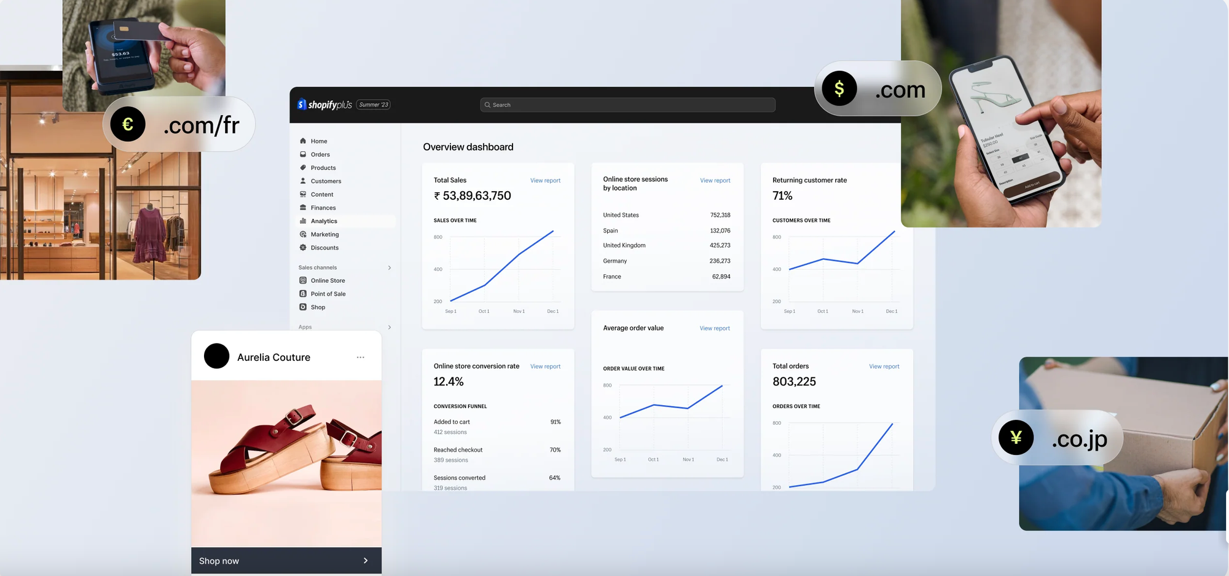
Task: Expand the Sales channels section chevron
Action: tap(390, 267)
